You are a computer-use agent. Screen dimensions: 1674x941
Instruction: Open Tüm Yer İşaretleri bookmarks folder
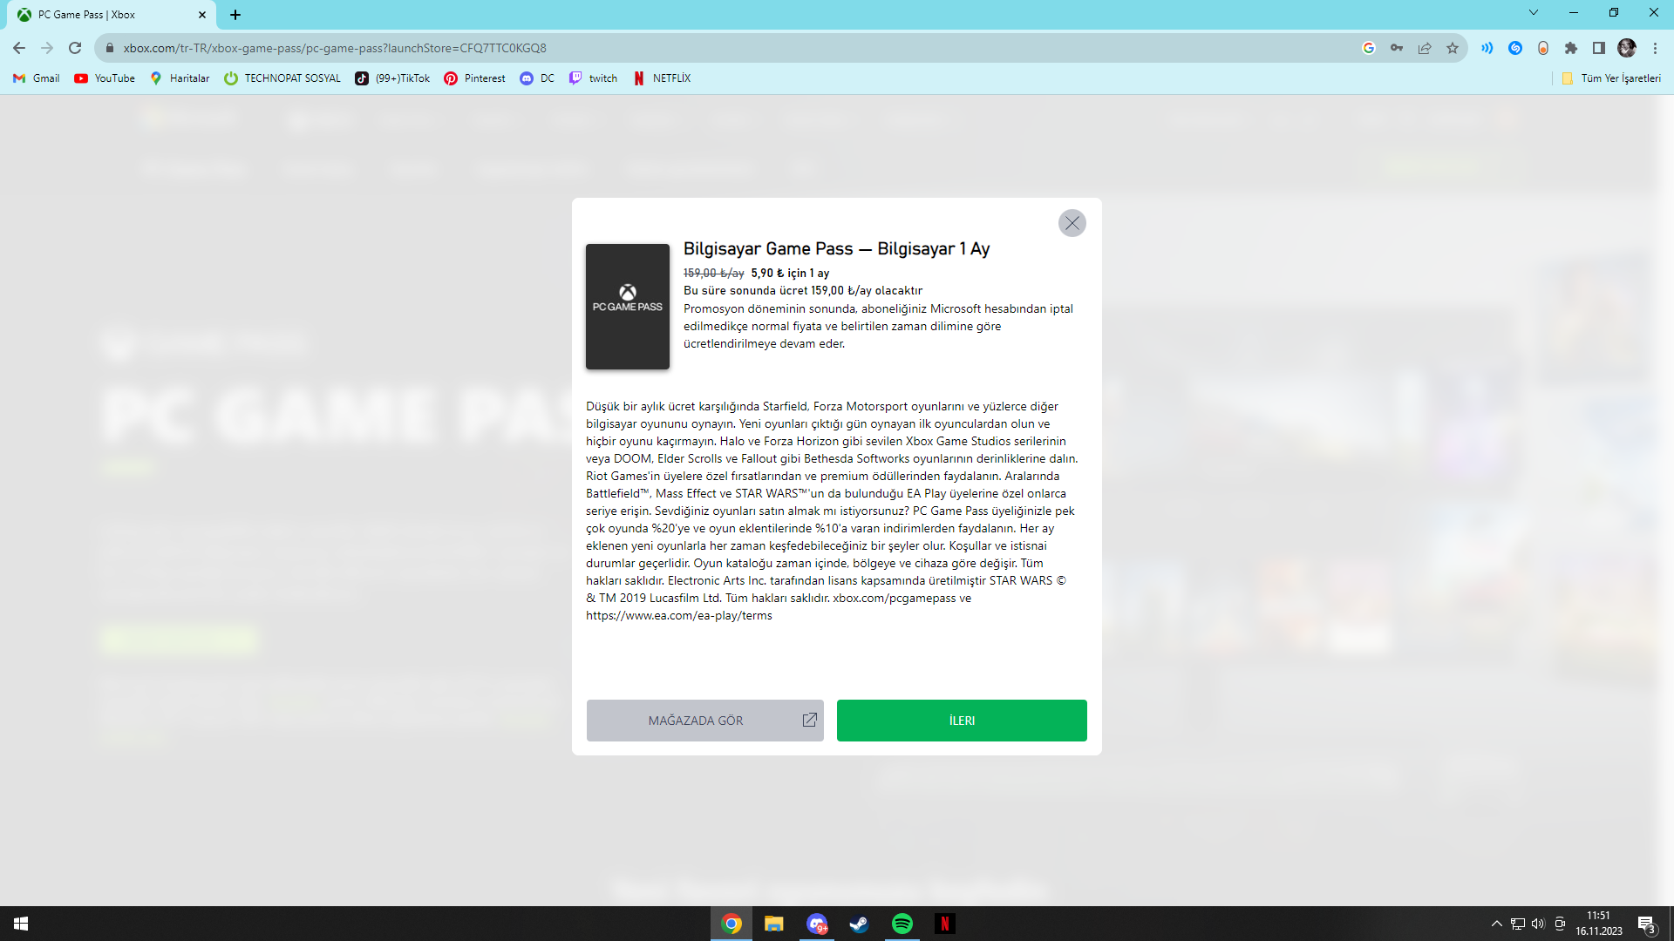[1610, 78]
